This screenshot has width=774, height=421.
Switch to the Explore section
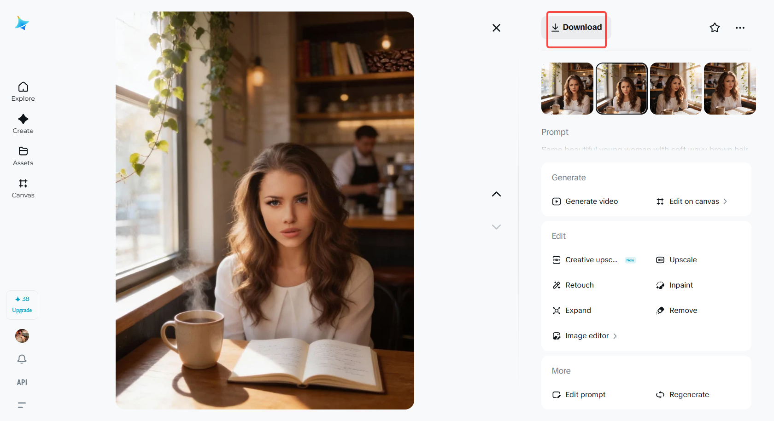pyautogui.click(x=23, y=91)
